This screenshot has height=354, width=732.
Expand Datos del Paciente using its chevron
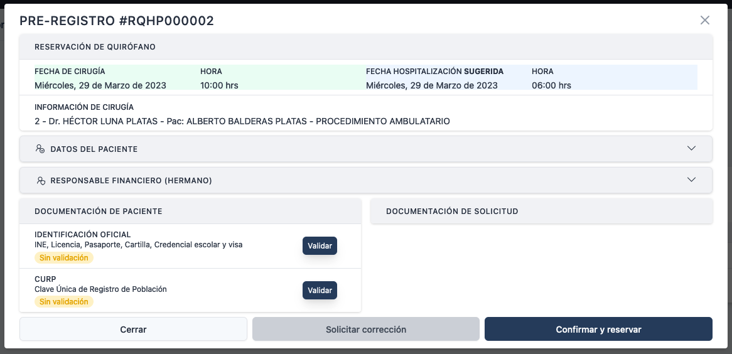(x=691, y=149)
